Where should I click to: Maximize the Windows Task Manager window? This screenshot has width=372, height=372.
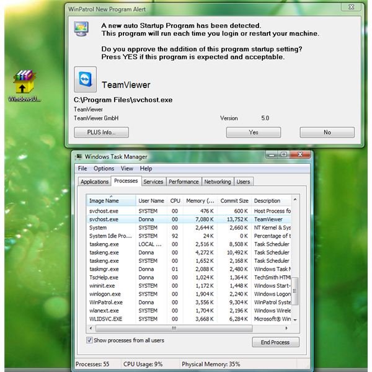[x=284, y=154]
